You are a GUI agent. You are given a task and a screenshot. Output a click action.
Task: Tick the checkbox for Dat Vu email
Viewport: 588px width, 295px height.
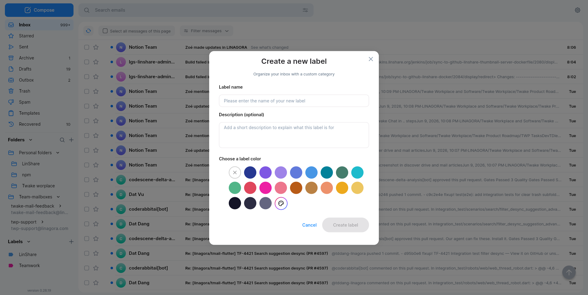pos(87,194)
